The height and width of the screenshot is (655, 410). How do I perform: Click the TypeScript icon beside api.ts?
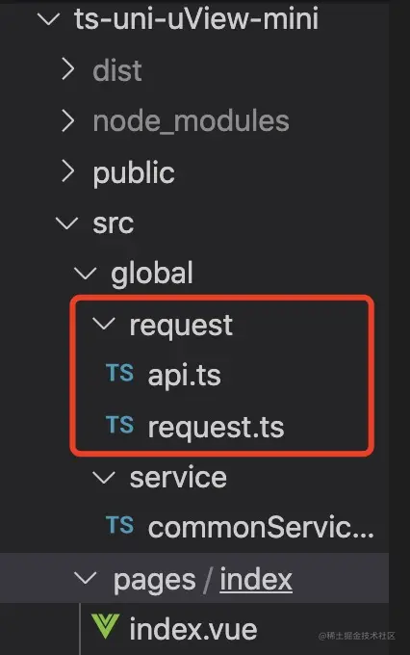click(x=120, y=373)
